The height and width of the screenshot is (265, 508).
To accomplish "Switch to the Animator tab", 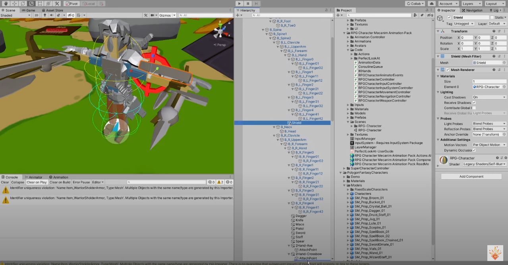I will point(35,177).
